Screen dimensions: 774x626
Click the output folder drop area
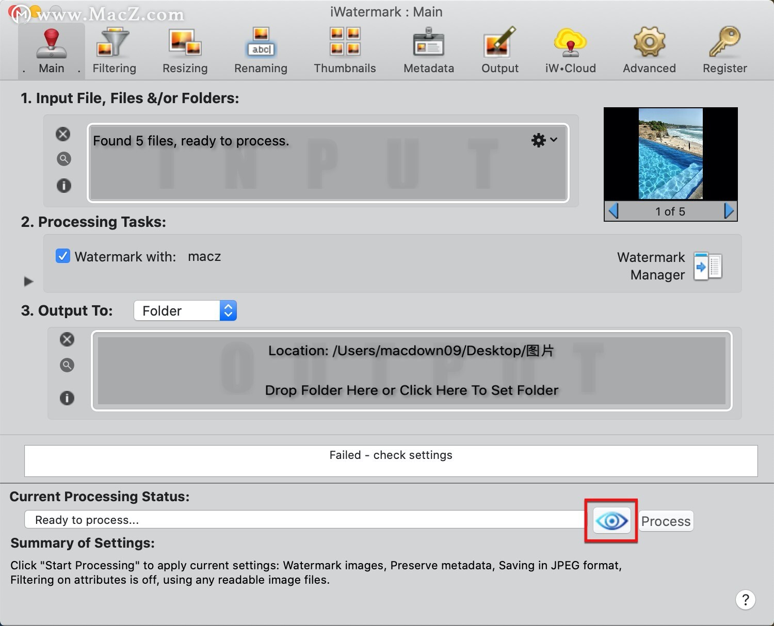tap(412, 371)
